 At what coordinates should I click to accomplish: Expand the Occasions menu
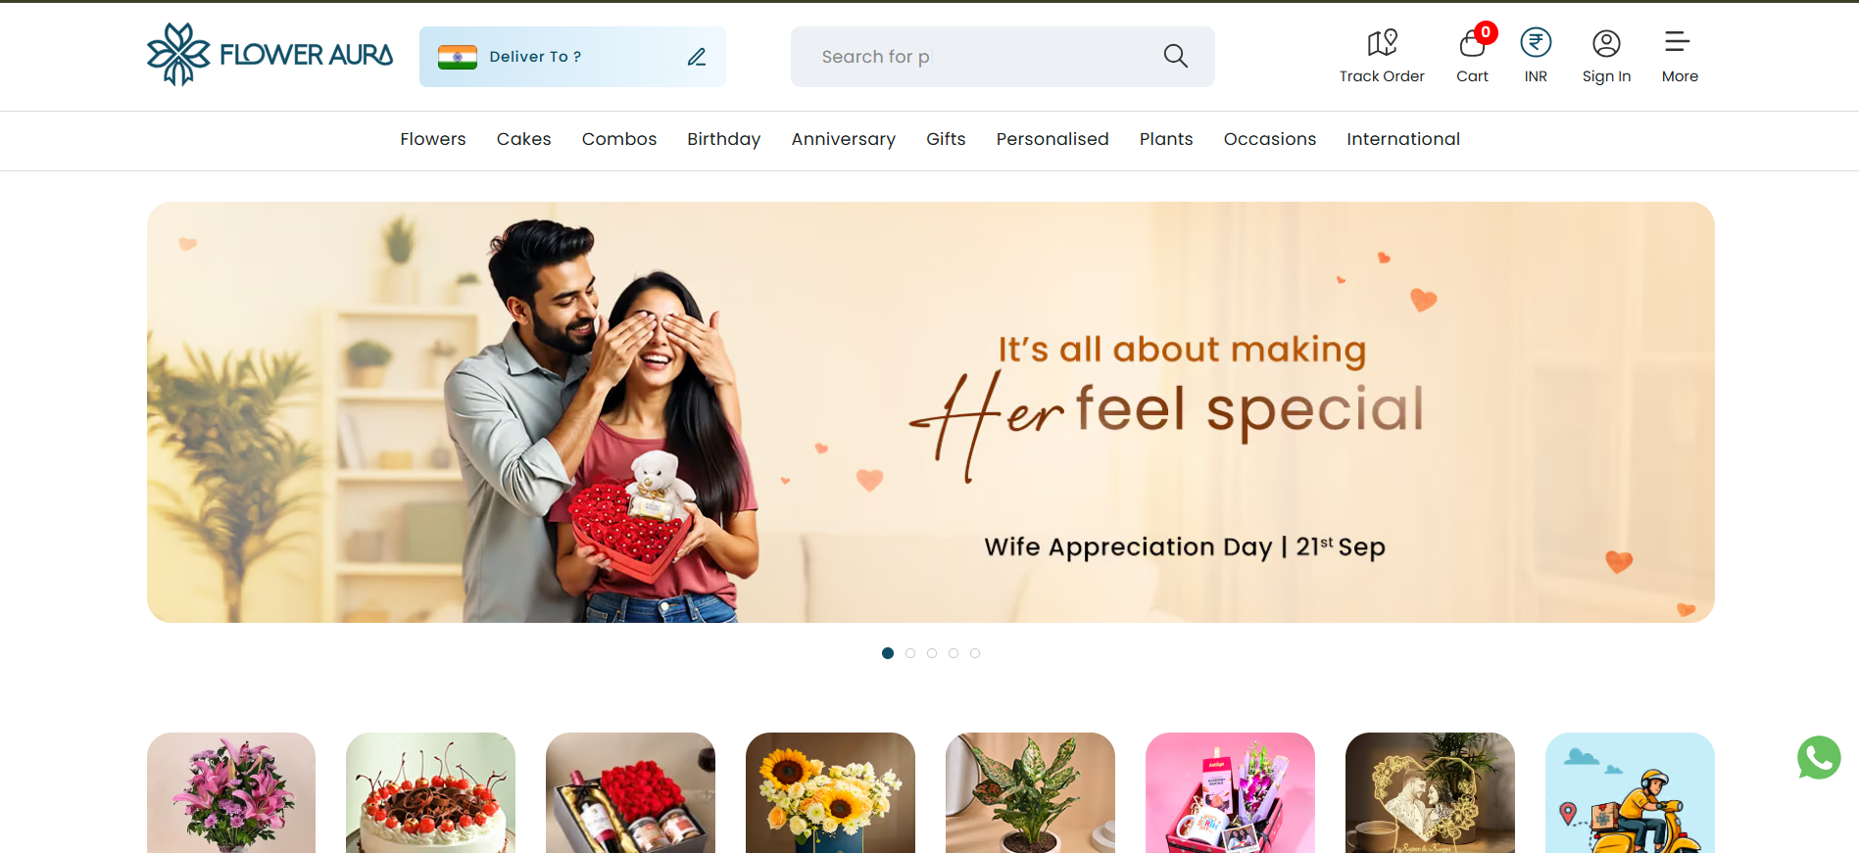pyautogui.click(x=1270, y=139)
